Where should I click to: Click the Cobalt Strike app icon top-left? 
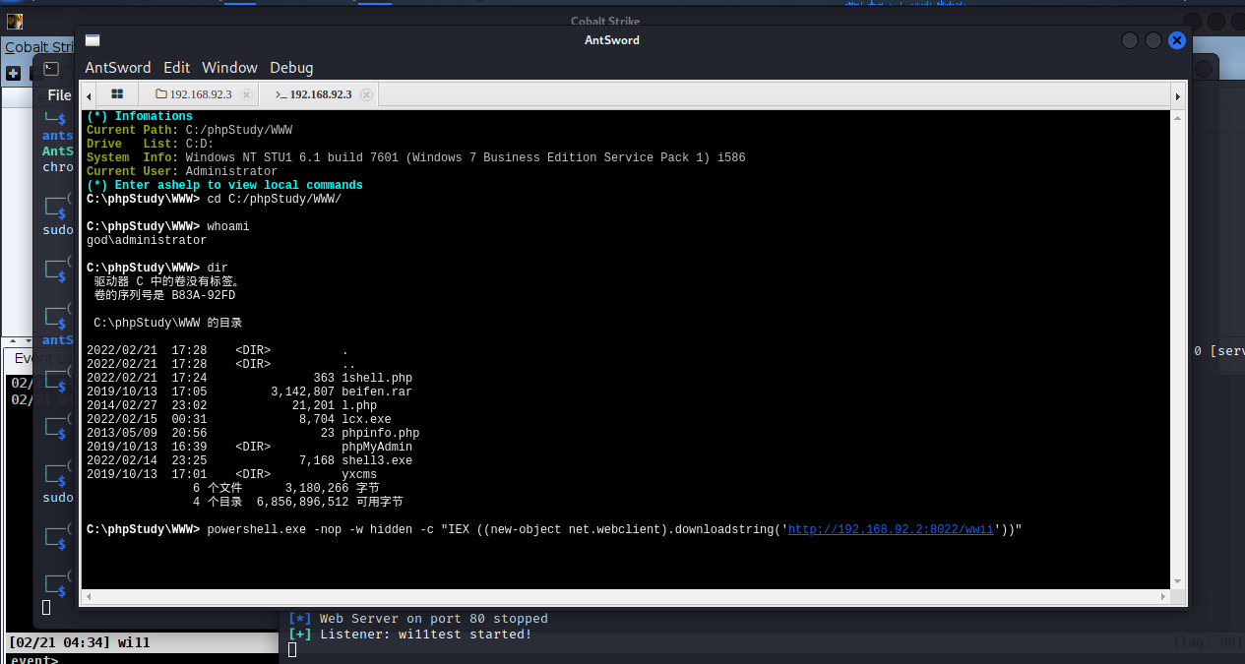click(14, 21)
